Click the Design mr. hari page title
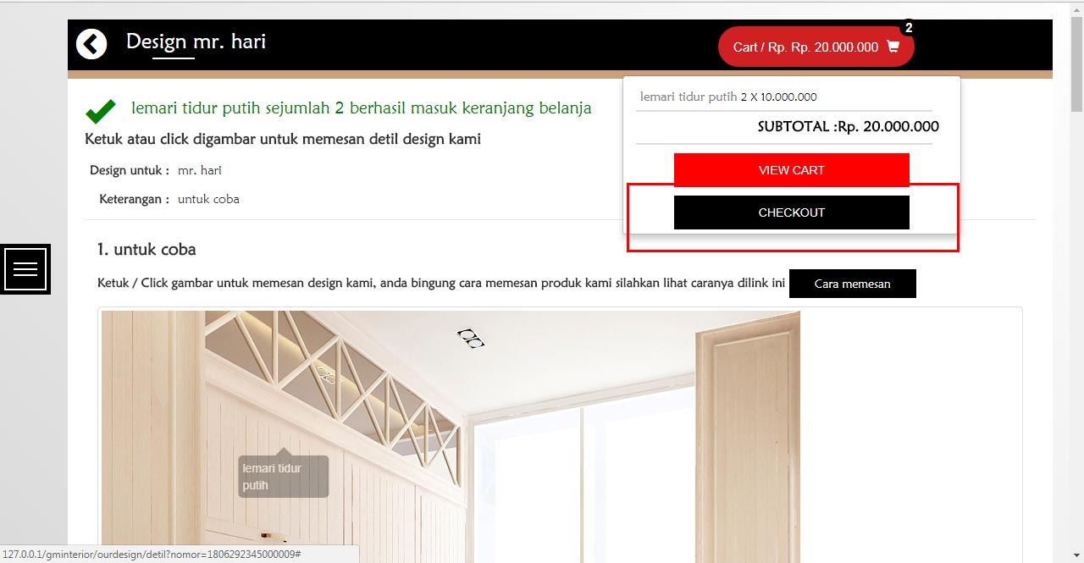Screen dimensions: 1084x563 [x=196, y=41]
